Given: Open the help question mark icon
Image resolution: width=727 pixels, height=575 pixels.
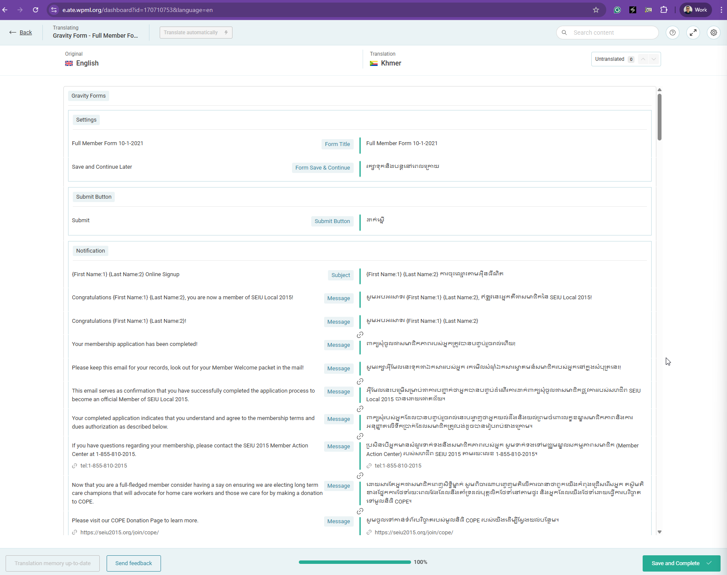Looking at the screenshot, I should 673,33.
